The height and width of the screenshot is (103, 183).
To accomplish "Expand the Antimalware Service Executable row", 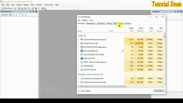I will 79,82.
